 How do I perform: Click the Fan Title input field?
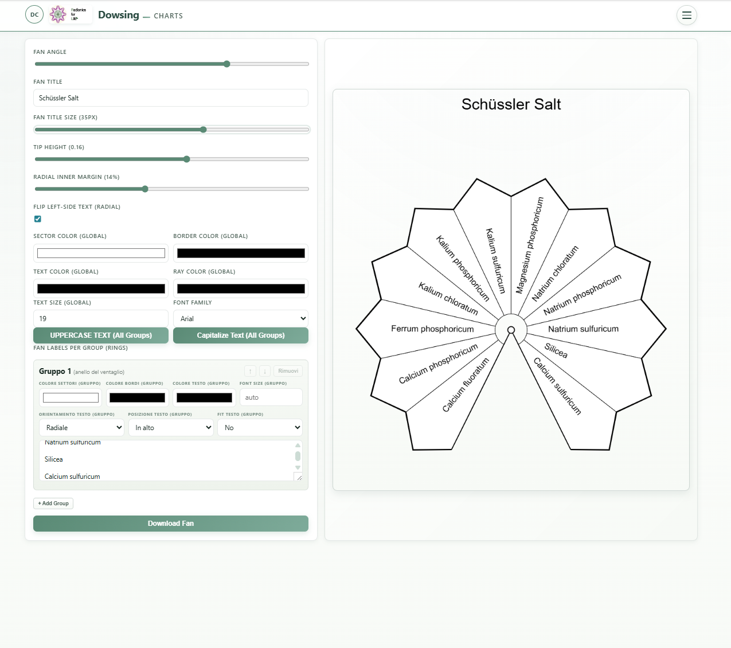(x=171, y=98)
